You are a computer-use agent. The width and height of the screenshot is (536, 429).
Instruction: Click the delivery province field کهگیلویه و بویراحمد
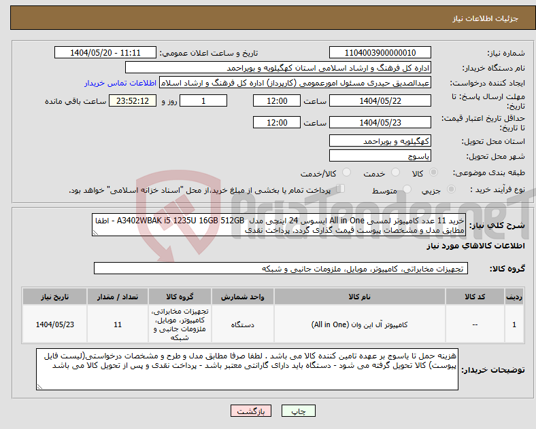pos(380,141)
